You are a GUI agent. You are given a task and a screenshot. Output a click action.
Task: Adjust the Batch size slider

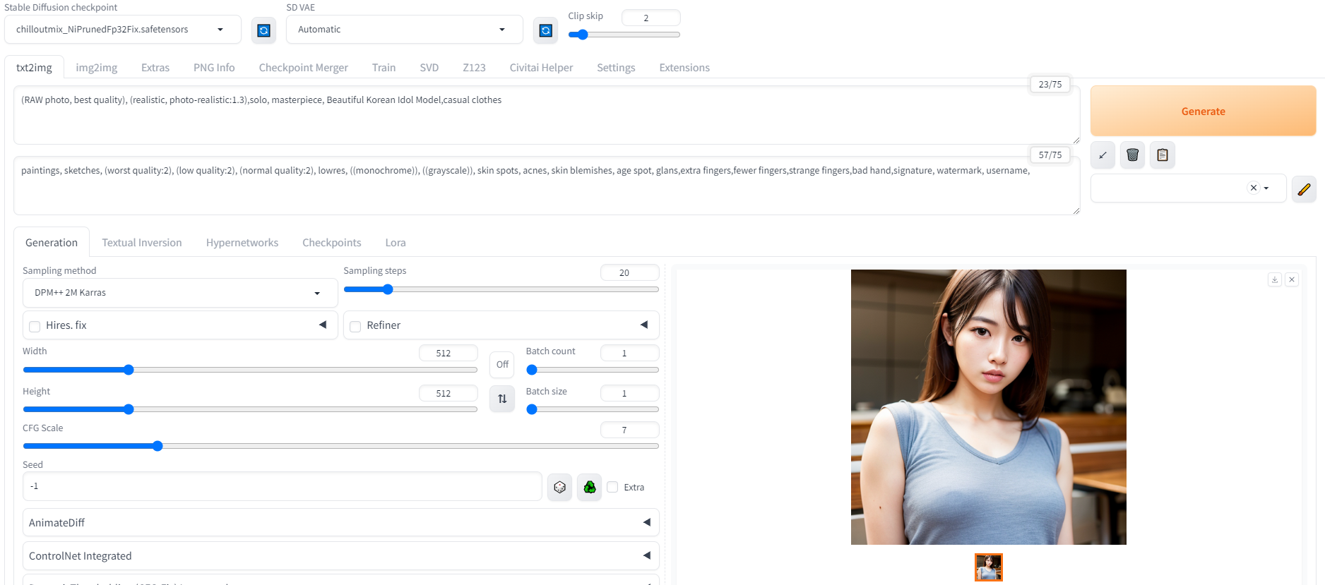pyautogui.click(x=592, y=409)
